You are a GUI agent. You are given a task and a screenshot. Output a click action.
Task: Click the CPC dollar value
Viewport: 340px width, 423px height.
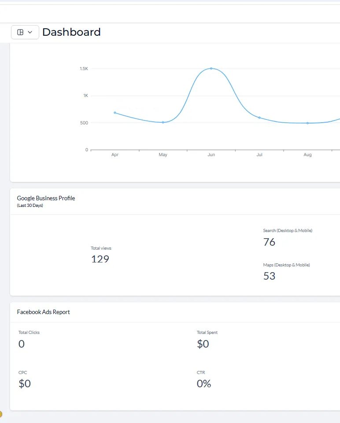(x=25, y=384)
